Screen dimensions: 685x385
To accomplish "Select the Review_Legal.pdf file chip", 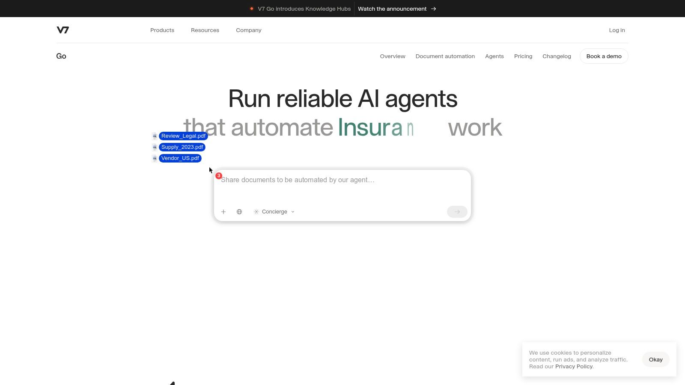I will click(x=183, y=136).
